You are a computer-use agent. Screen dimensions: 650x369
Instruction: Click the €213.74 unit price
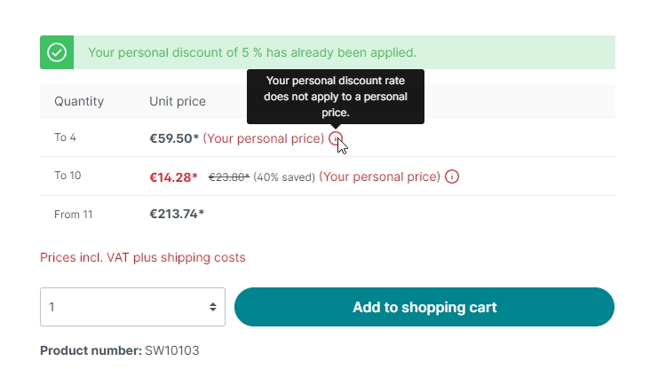point(177,214)
